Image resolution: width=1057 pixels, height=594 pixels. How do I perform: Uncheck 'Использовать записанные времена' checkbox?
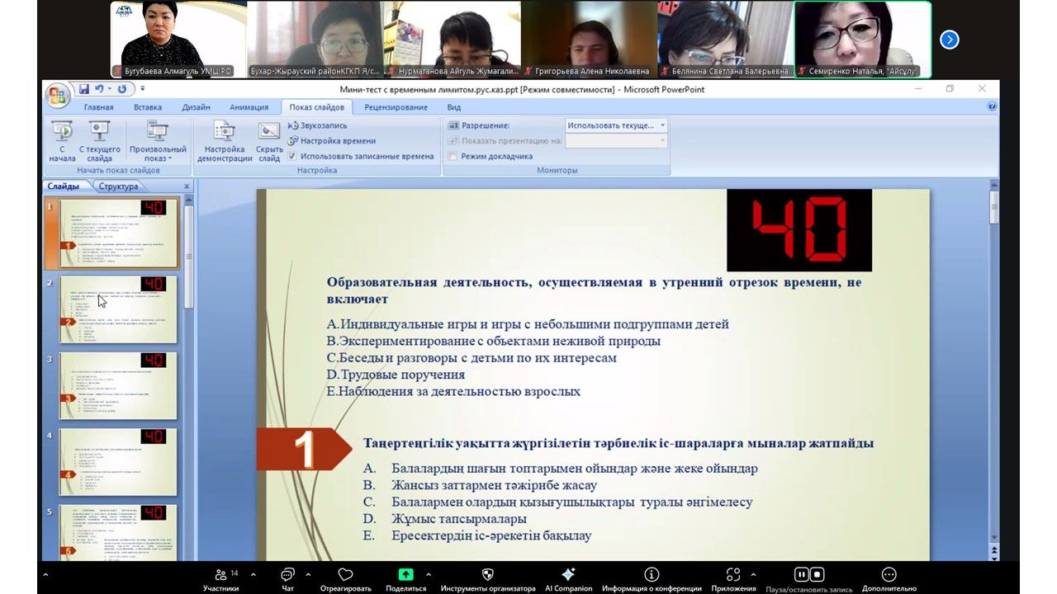(x=292, y=156)
